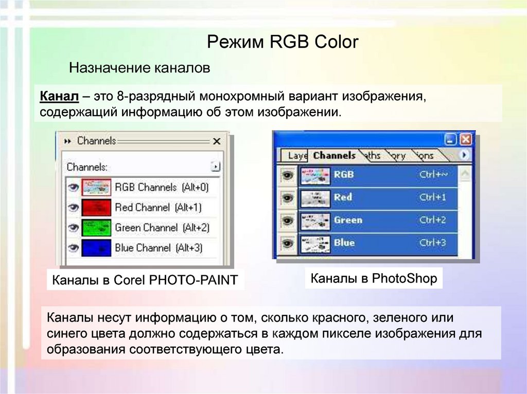Hide the RGB composite eye in Photoshop
The width and height of the screenshot is (527, 394).
(x=288, y=175)
